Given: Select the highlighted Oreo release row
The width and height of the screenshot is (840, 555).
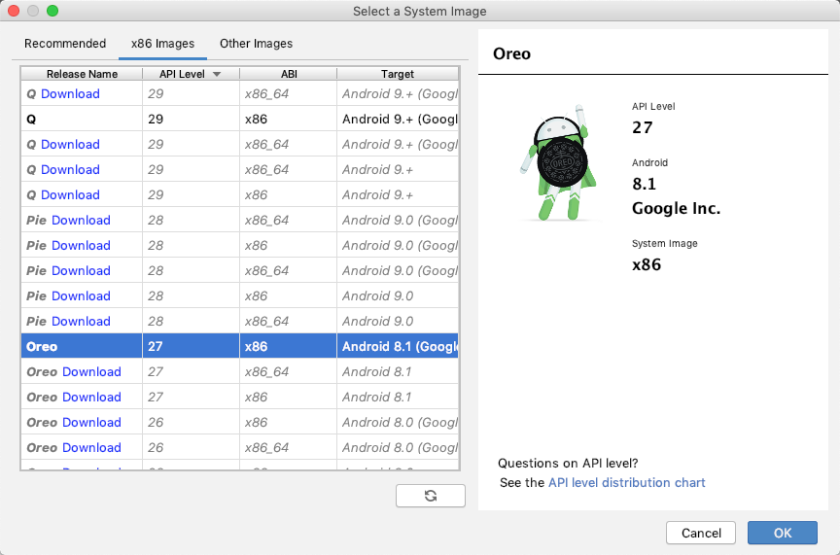Looking at the screenshot, I should 240,346.
